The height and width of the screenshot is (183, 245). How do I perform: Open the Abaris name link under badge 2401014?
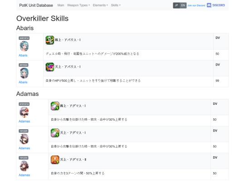23,56
